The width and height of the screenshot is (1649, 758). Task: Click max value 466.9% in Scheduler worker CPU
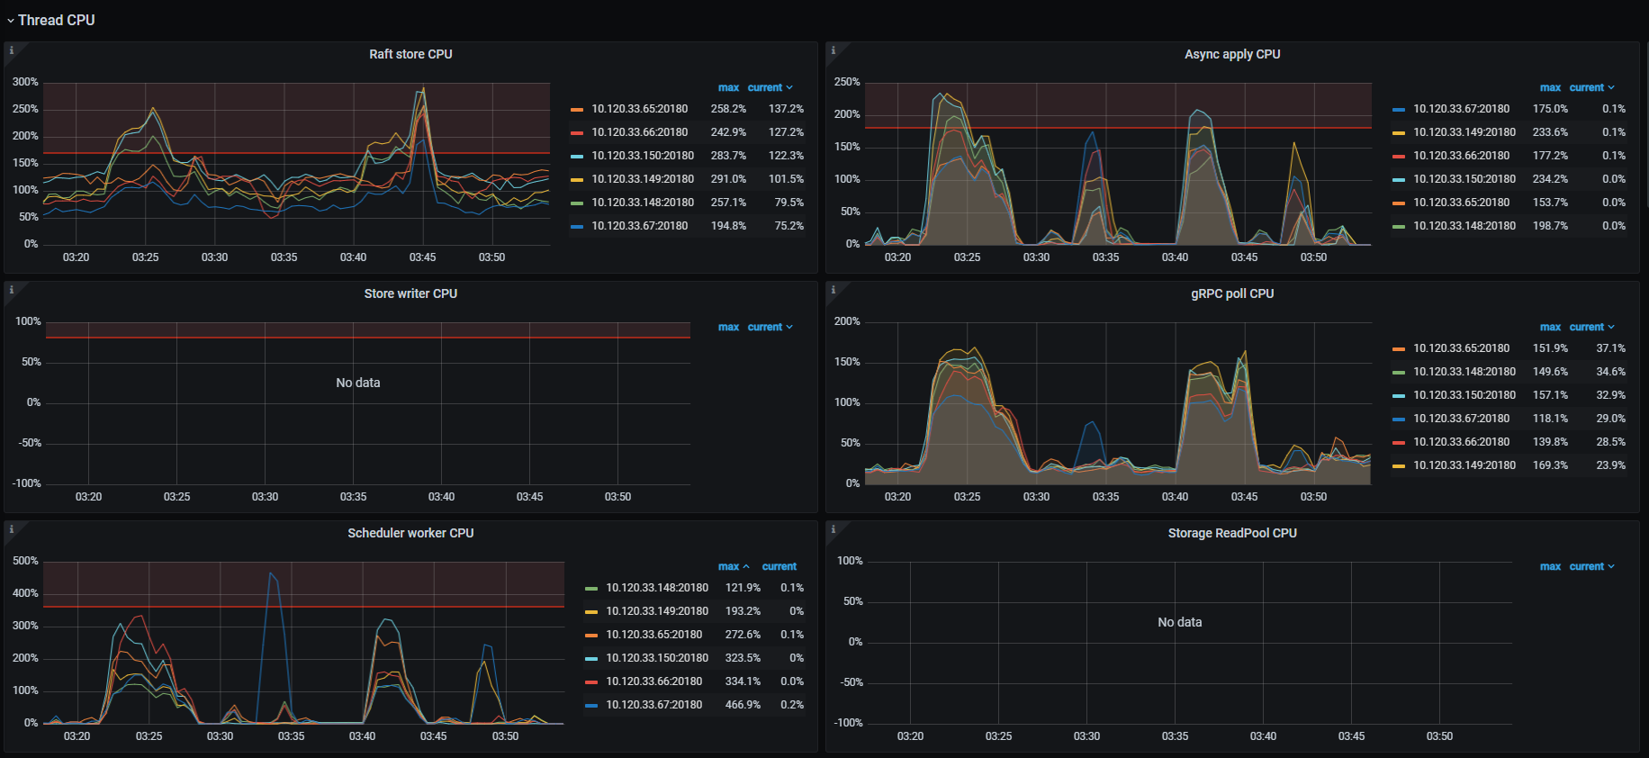[743, 705]
